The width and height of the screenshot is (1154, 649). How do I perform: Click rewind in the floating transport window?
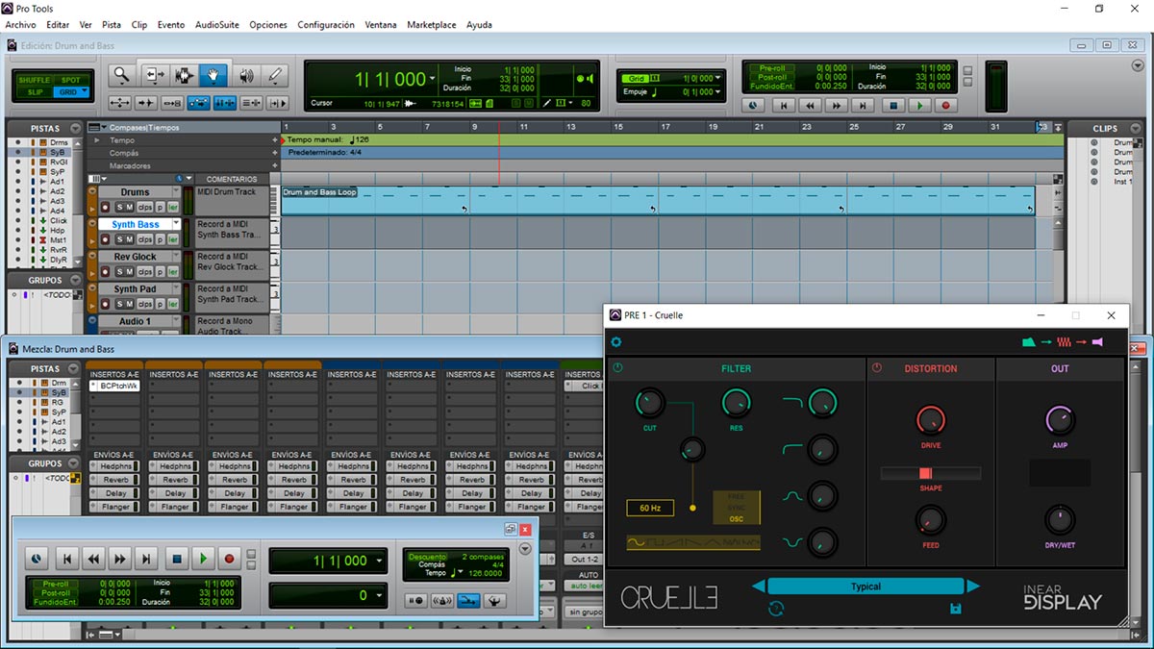[92, 558]
